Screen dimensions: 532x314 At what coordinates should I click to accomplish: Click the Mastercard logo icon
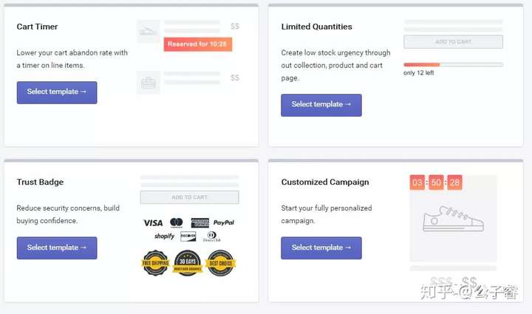click(177, 222)
